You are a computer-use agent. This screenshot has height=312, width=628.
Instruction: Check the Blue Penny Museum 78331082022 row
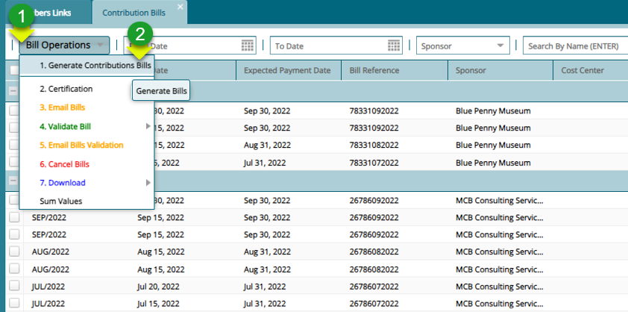click(14, 145)
